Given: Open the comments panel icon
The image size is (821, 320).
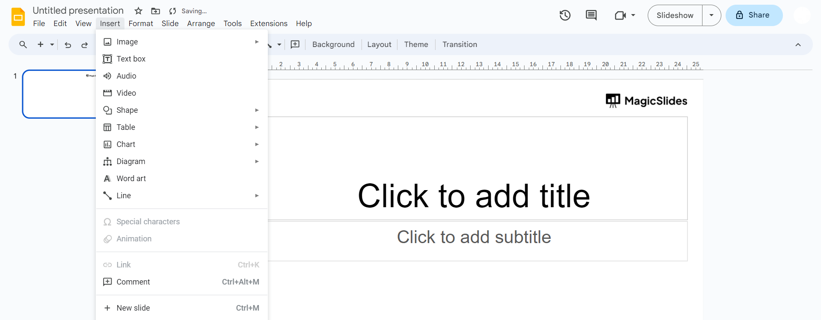Looking at the screenshot, I should [591, 15].
